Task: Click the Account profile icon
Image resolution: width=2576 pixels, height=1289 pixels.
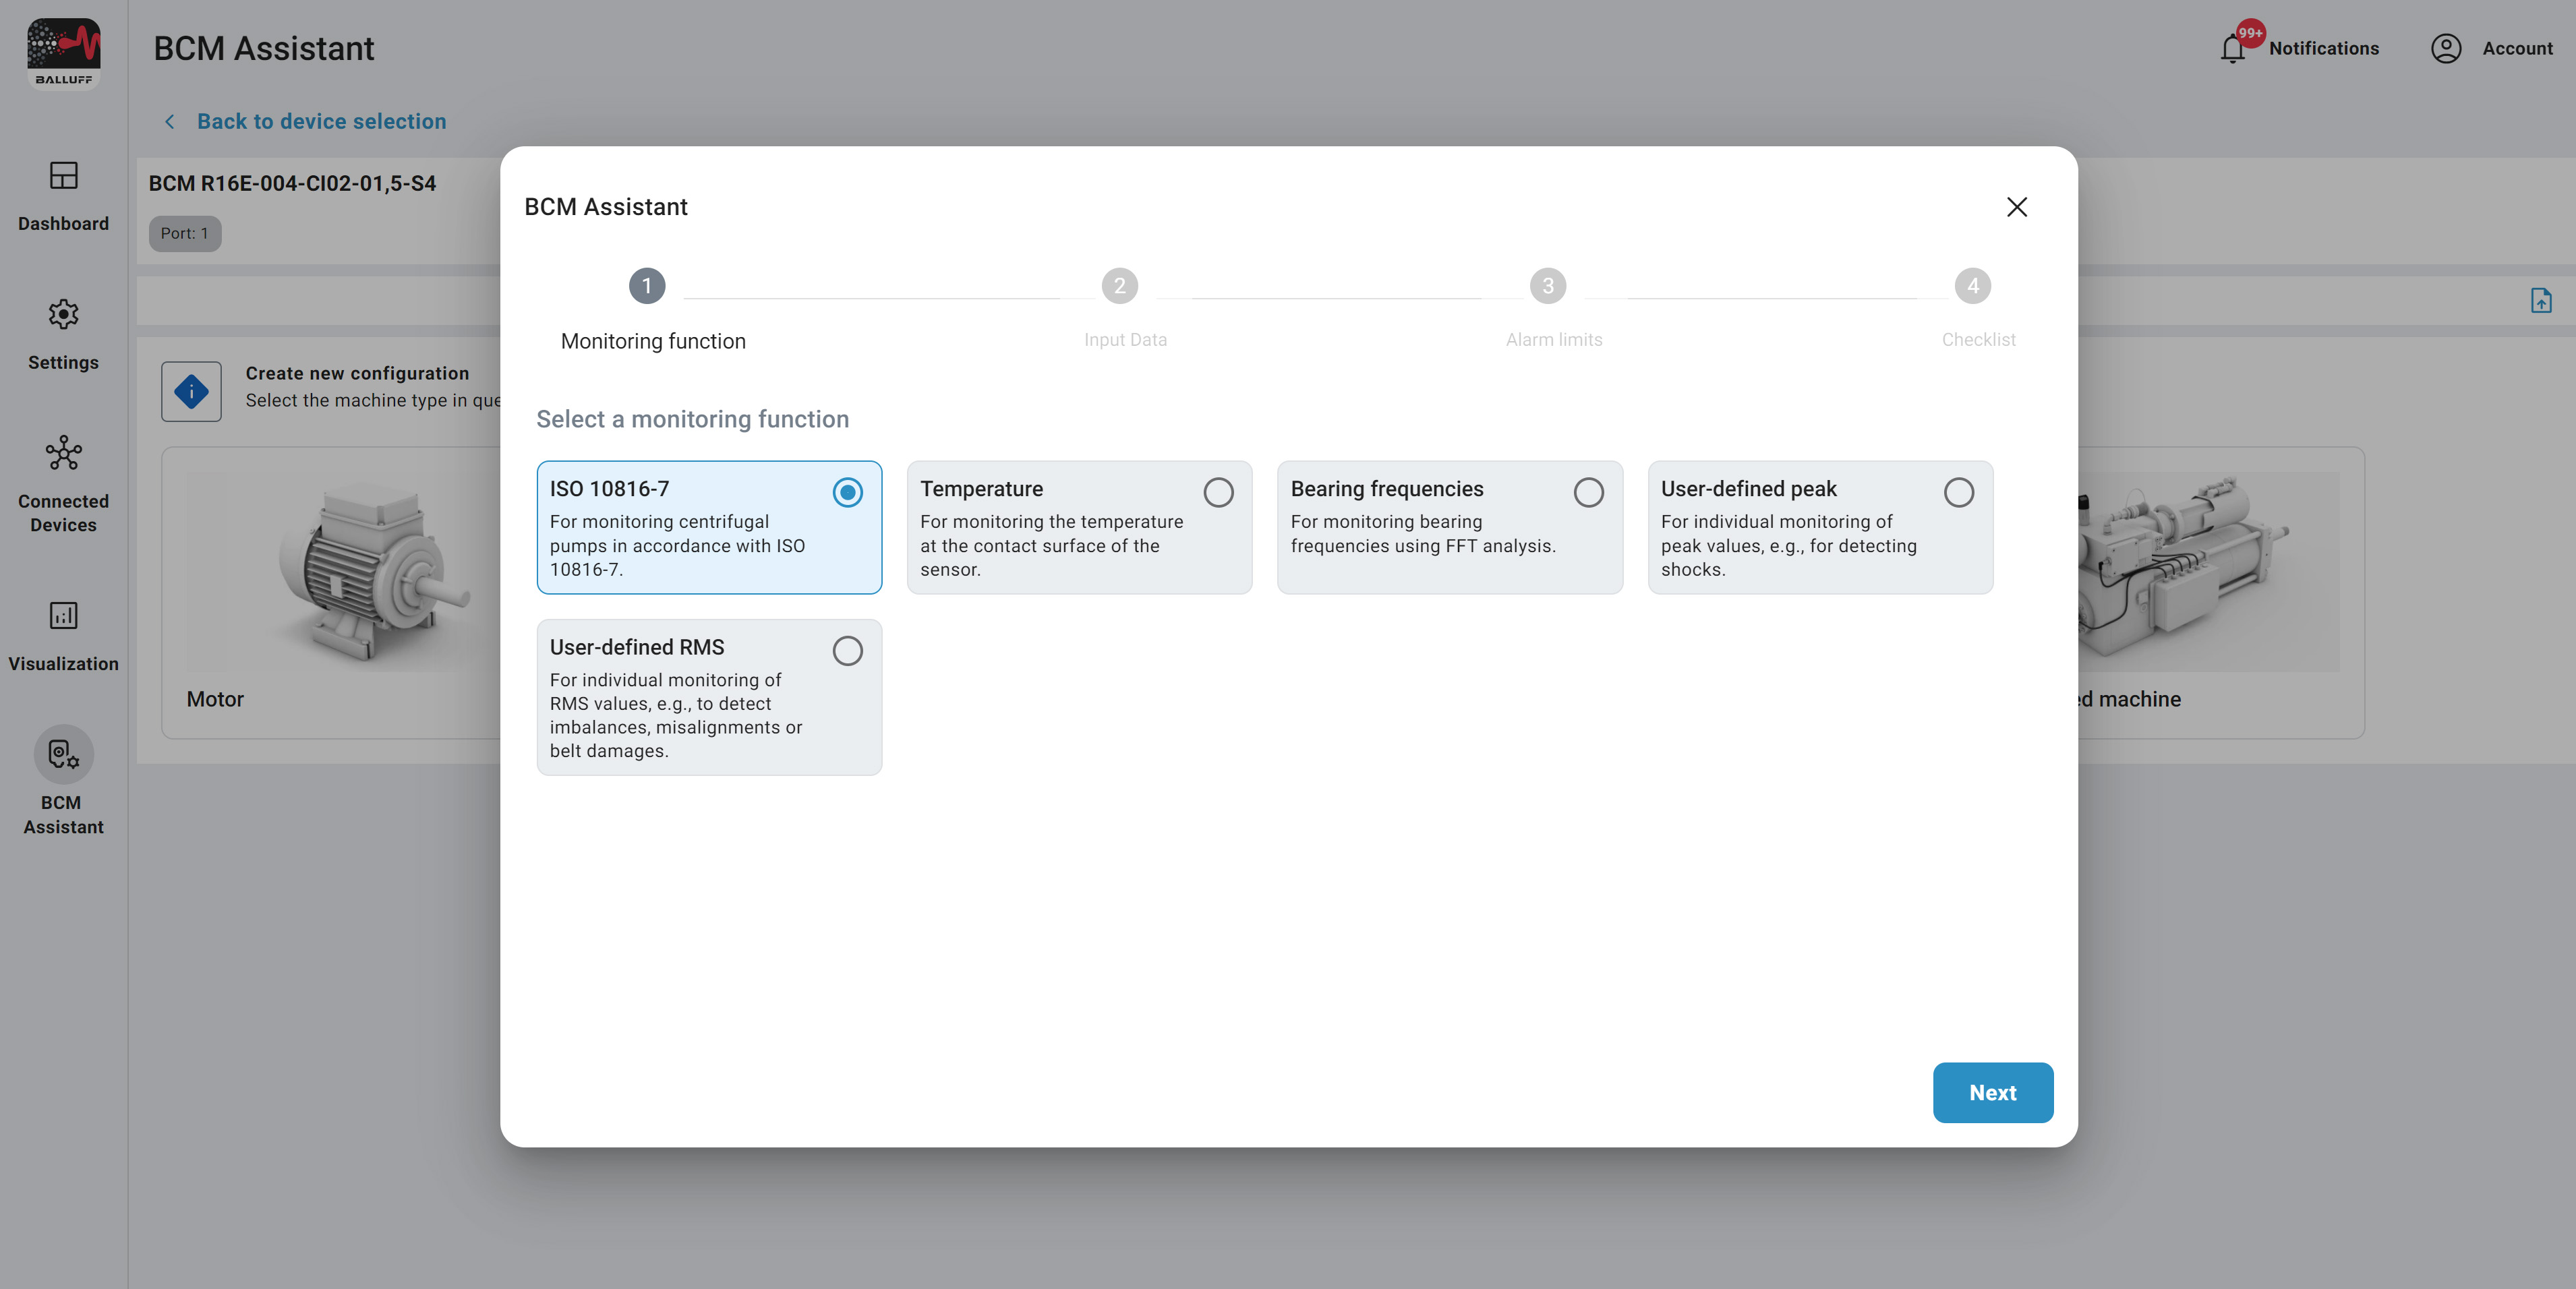Action: click(2445, 48)
